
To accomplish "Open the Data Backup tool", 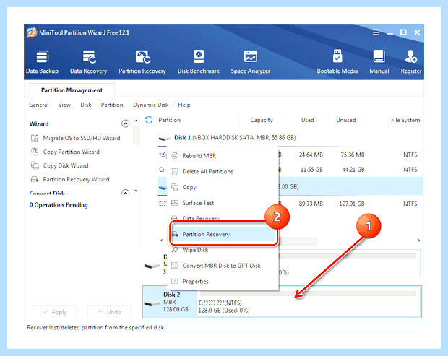I will [43, 62].
